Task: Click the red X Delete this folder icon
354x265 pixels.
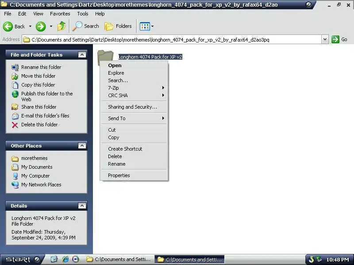Action: point(15,125)
